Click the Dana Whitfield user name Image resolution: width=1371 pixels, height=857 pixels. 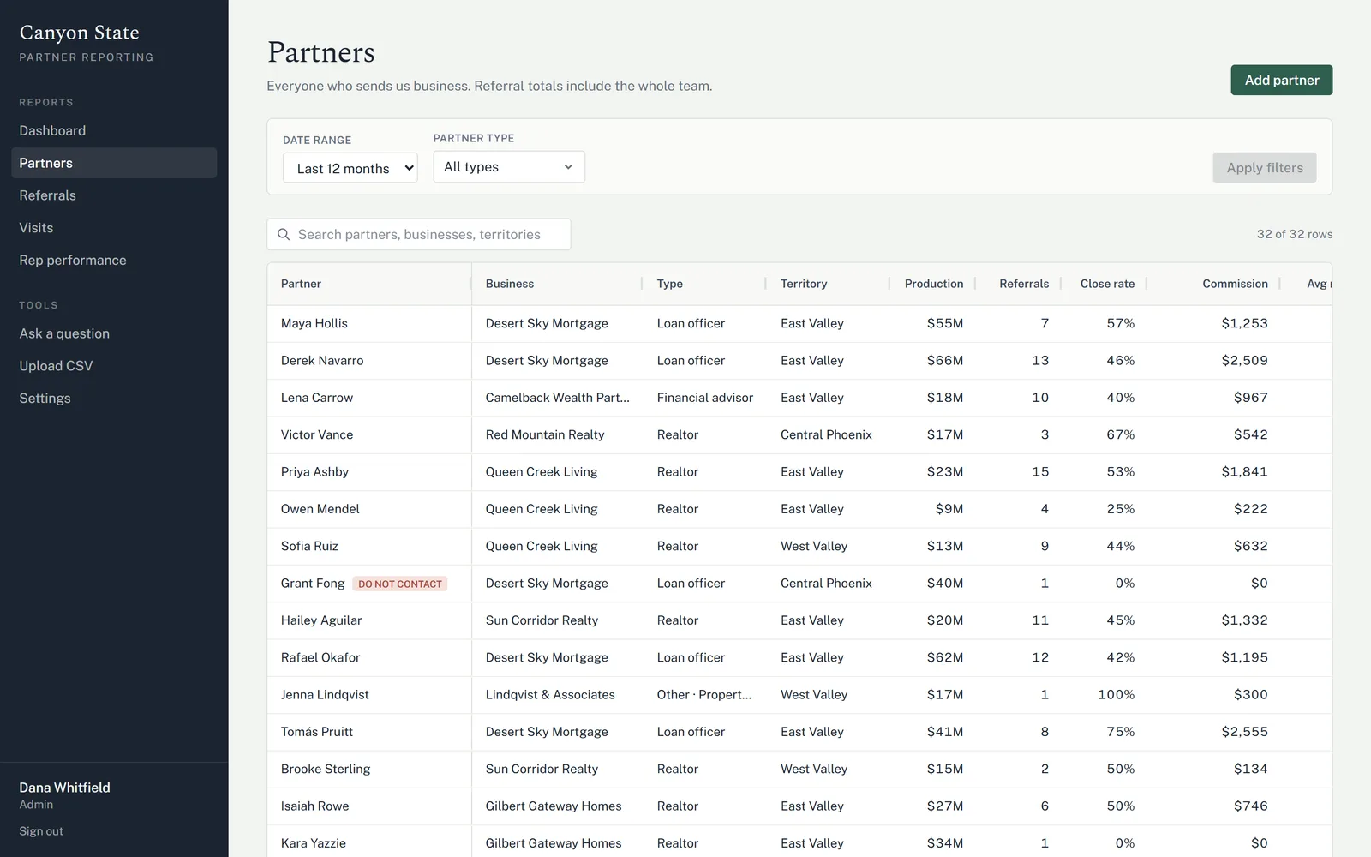65,788
